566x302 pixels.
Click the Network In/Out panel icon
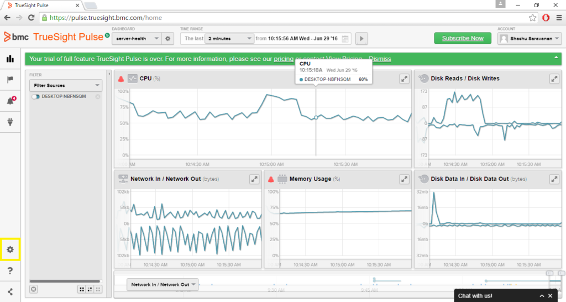(123, 179)
